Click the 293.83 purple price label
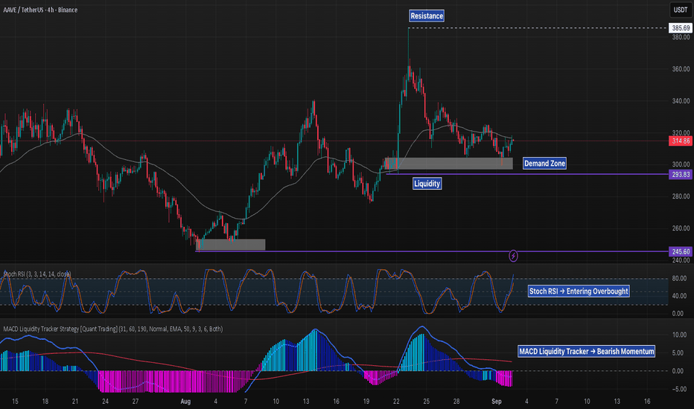This screenshot has width=694, height=409. (681, 174)
